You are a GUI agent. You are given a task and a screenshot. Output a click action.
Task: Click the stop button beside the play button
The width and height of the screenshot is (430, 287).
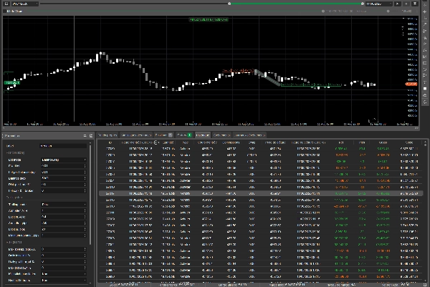pos(406,4)
